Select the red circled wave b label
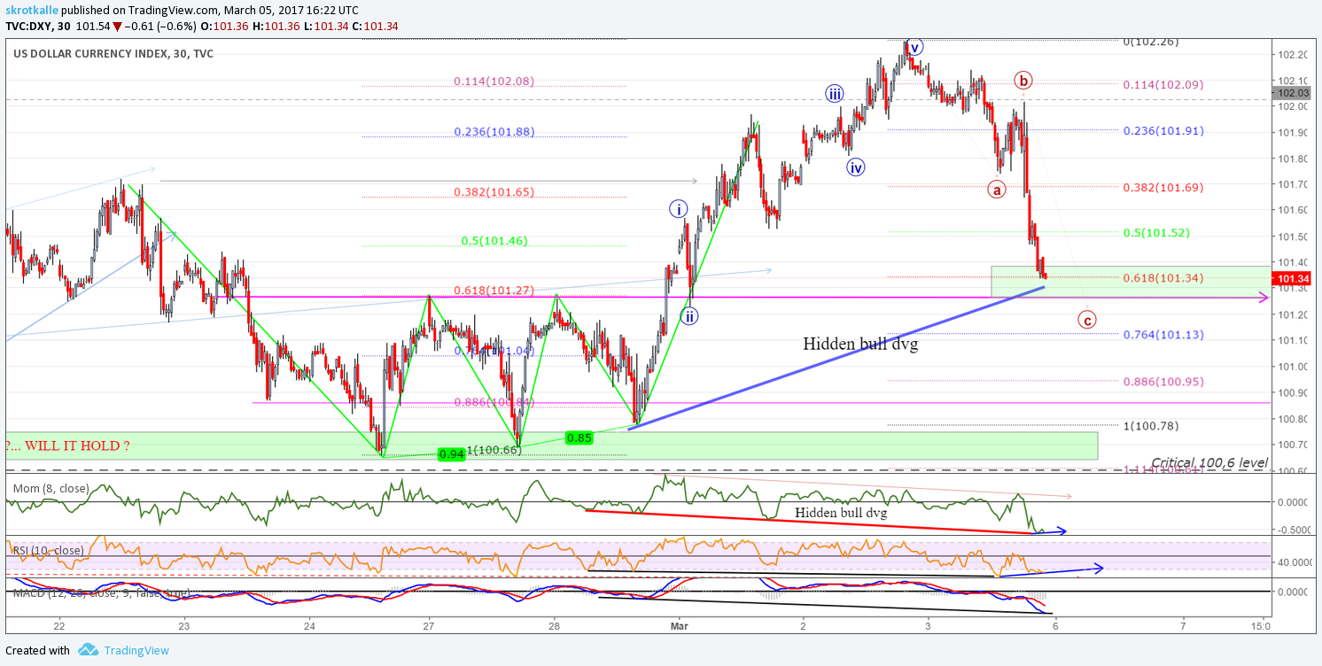This screenshot has width=1322, height=666. pyautogui.click(x=1023, y=81)
